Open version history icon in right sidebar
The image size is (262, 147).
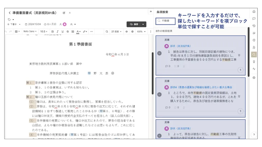(254, 26)
